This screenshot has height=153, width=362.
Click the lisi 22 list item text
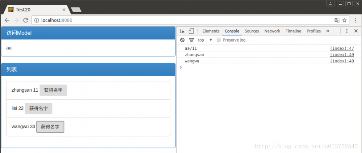pos(17,108)
